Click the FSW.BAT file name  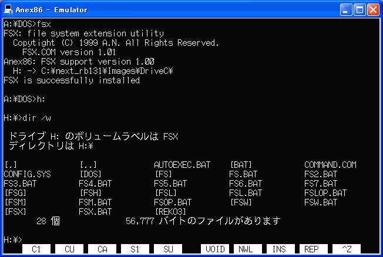[321, 202]
